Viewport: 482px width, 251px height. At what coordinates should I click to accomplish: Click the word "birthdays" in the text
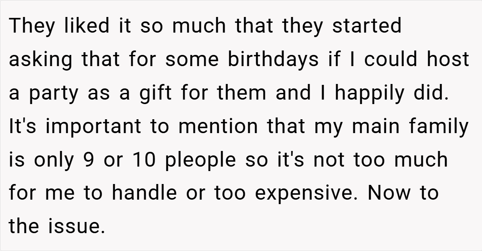(x=273, y=59)
